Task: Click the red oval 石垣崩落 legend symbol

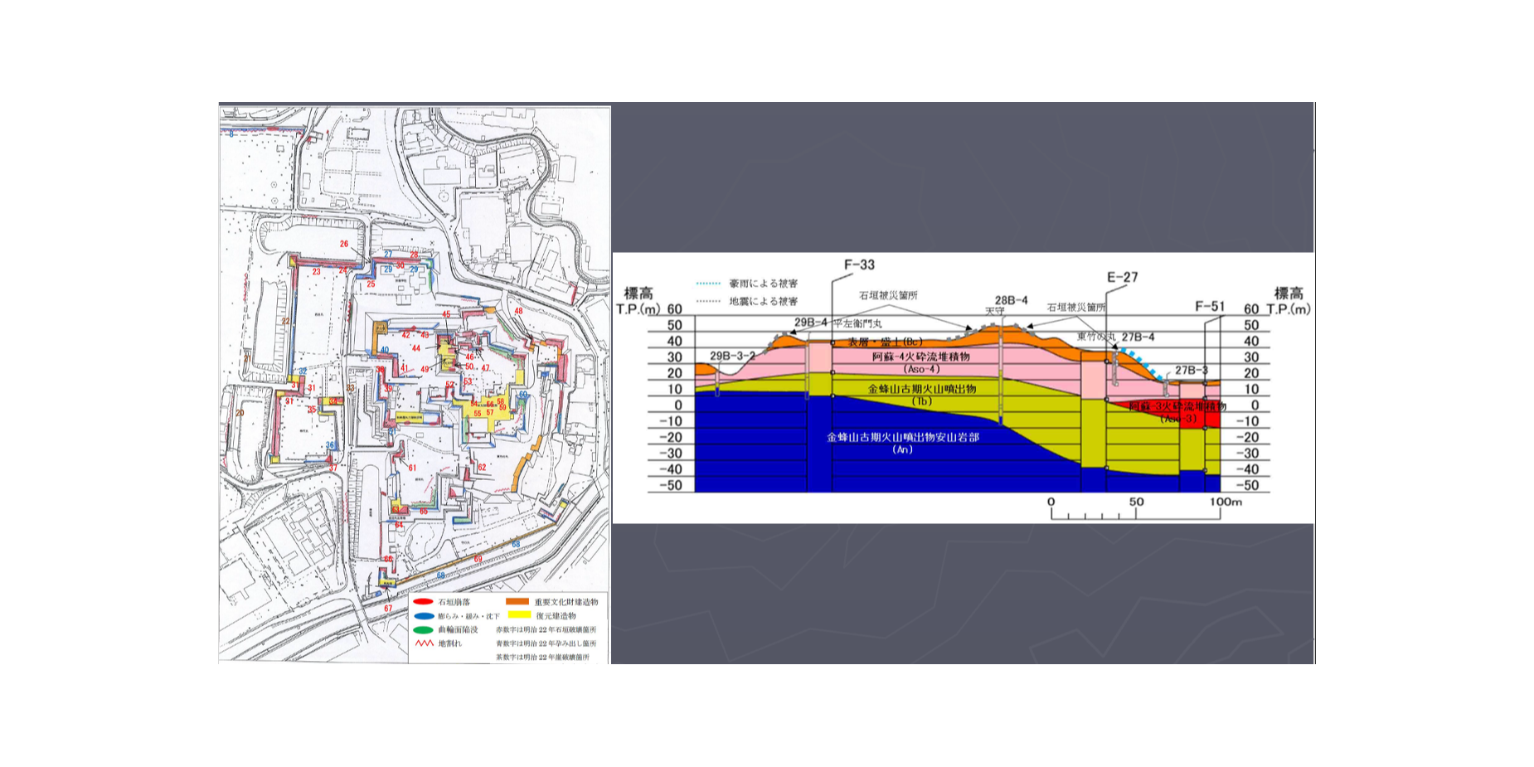Action: pos(423,602)
